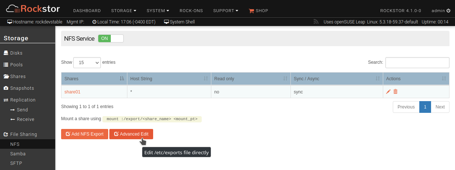The height and width of the screenshot is (170, 455).
Task: Focus the Search input field
Action: pyautogui.click(x=417, y=63)
